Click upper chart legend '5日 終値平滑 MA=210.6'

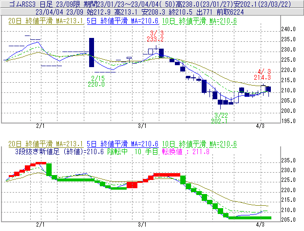pos(123,21)
